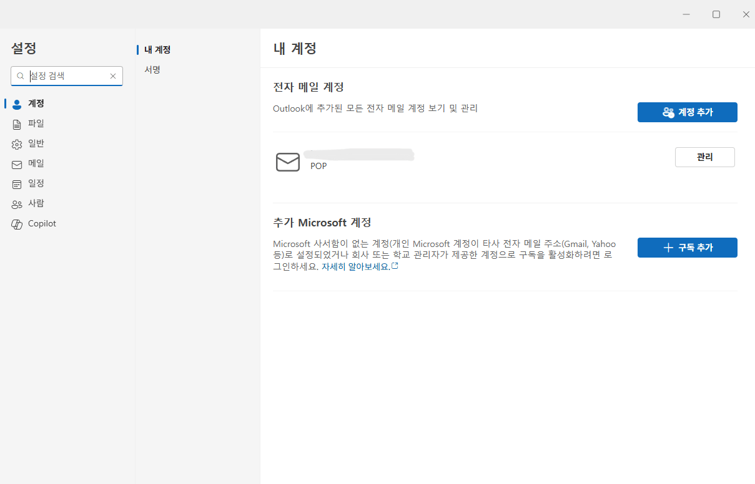
Task: Click the Copilot logo icon in sidebar
Action: tap(17, 224)
